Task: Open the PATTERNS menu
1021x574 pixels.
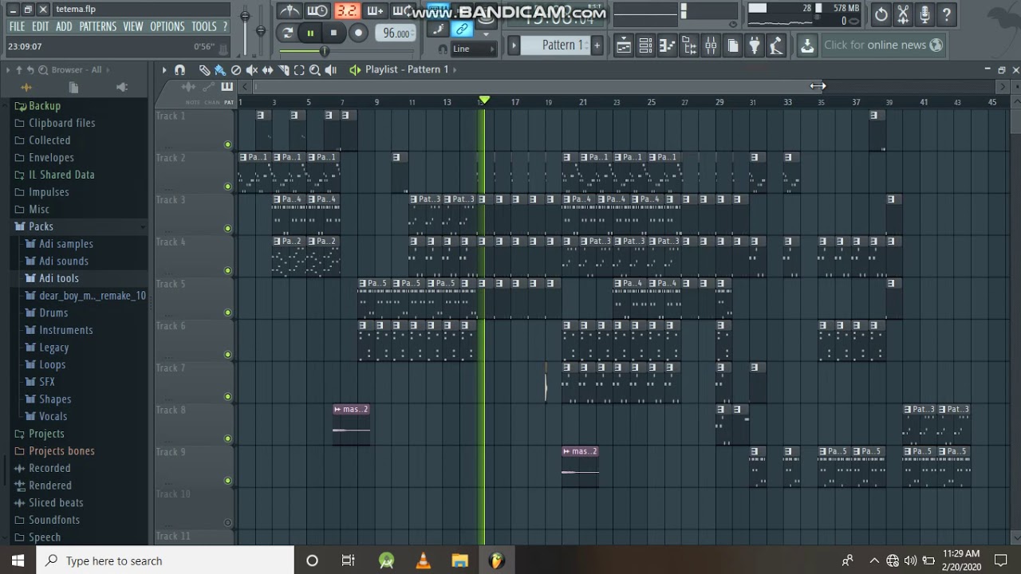Action: (x=98, y=26)
